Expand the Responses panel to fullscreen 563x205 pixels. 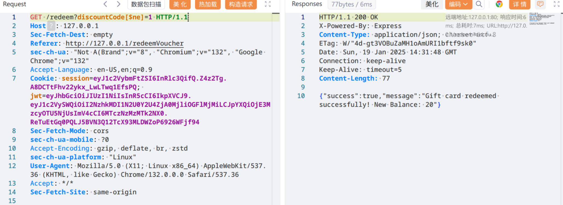tap(556, 4)
